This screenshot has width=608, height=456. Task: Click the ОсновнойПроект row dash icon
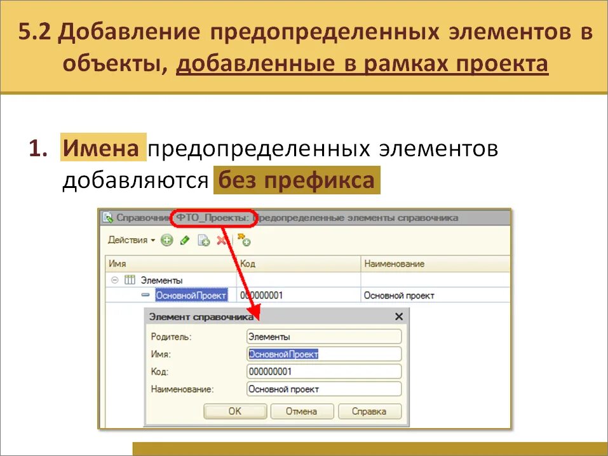coord(145,295)
